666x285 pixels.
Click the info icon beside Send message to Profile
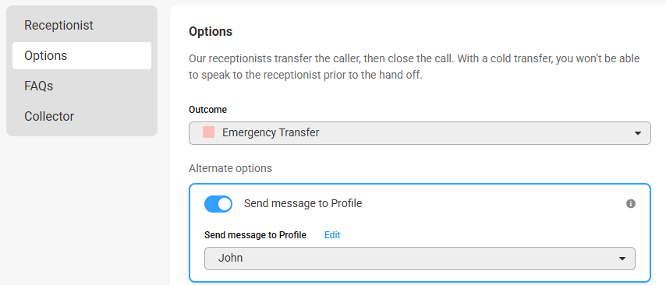coord(631,204)
